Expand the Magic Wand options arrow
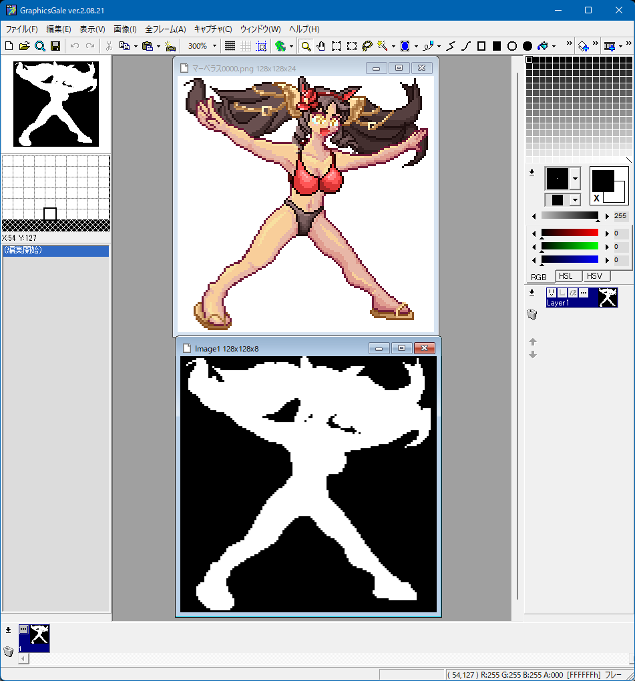The width and height of the screenshot is (635, 681). pos(393,46)
